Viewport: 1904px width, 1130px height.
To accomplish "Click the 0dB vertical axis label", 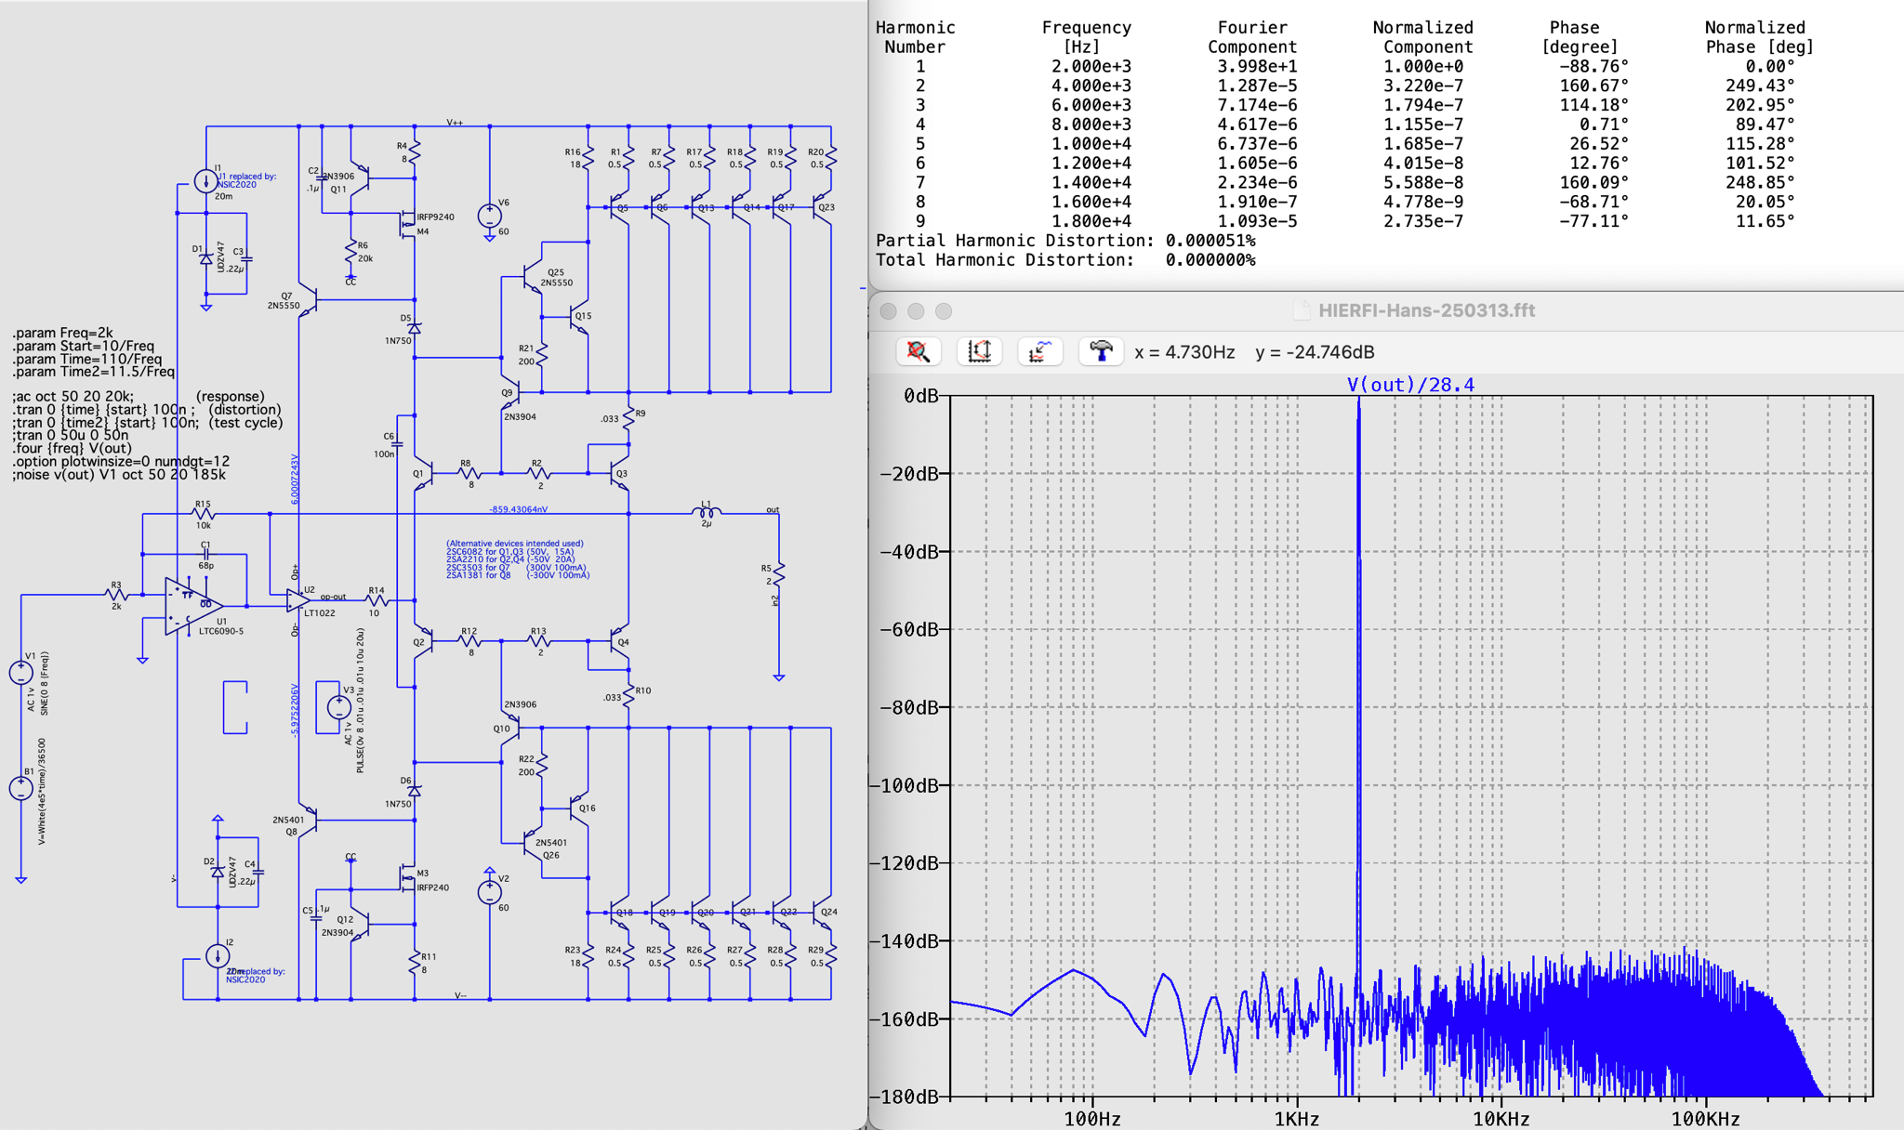I will (921, 396).
